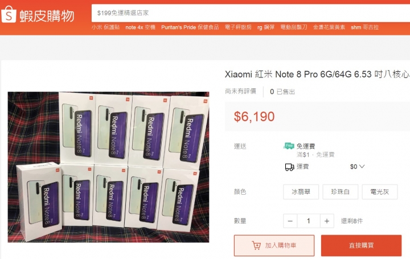
Task: Increase quantity with the plus button
Action: click(327, 221)
